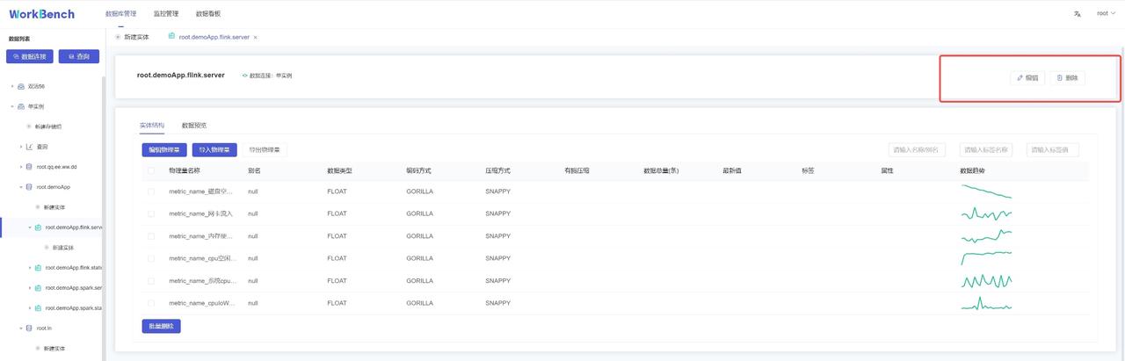1125x361 pixels.
Task: Select the checkbox for metric_name_cpu空闲 row
Action: pos(151,258)
